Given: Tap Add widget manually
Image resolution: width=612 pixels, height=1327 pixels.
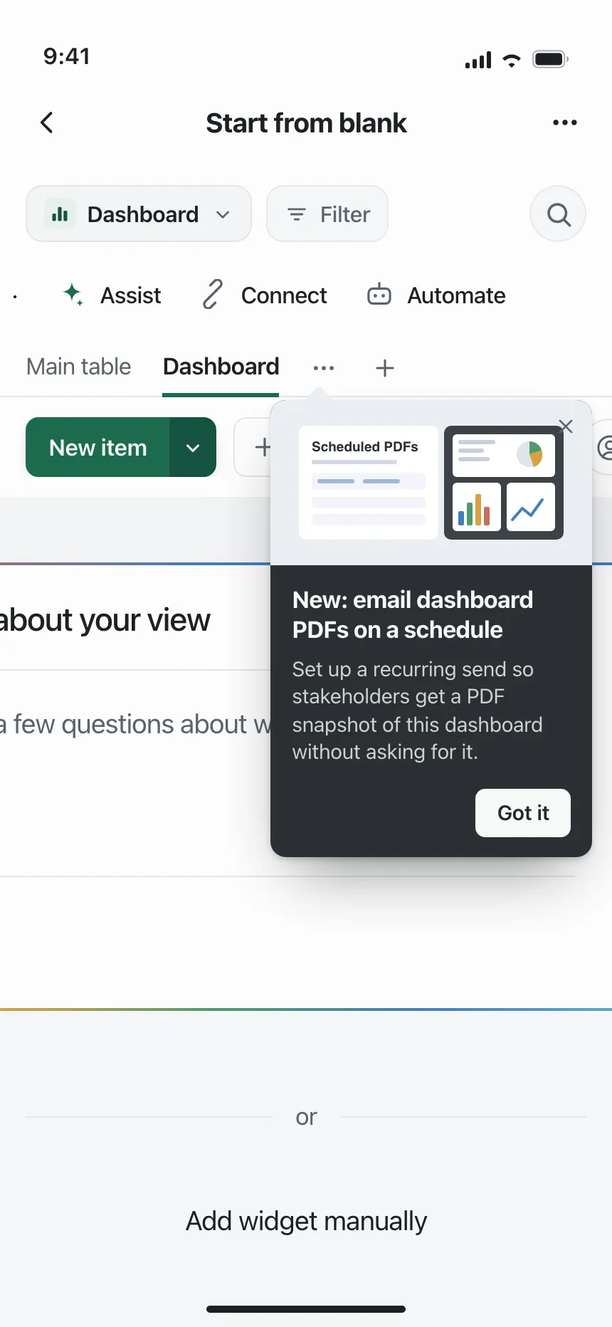Looking at the screenshot, I should (x=306, y=1221).
